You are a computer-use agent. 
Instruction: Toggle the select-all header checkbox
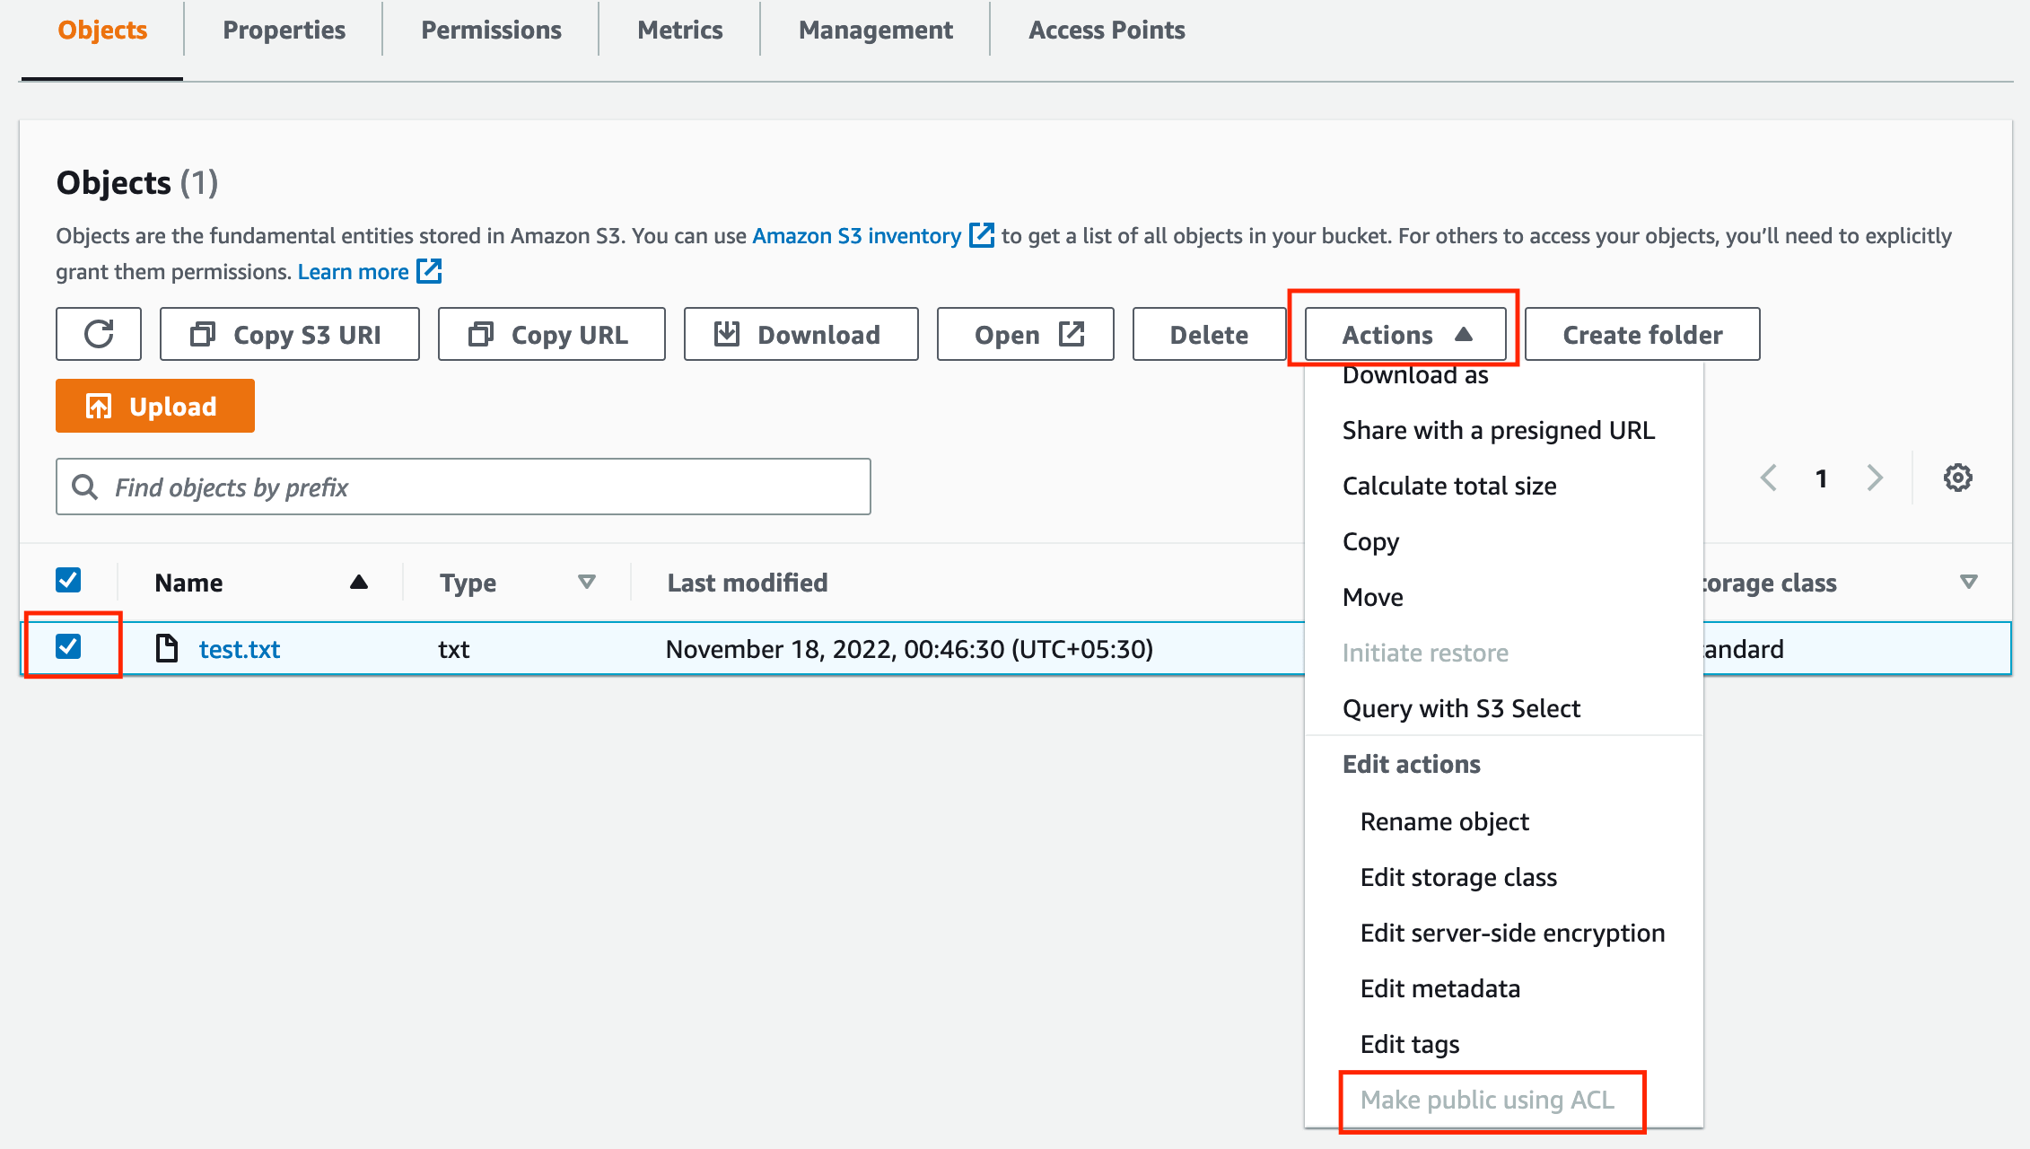[68, 580]
